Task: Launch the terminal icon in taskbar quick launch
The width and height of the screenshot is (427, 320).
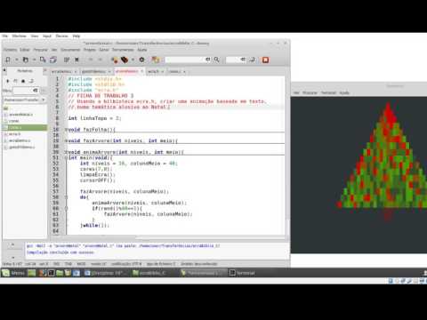Action: click(x=52, y=273)
